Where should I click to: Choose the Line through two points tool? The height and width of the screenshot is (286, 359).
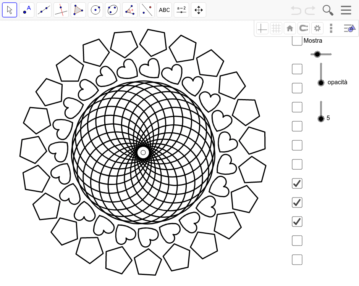pos(44,10)
